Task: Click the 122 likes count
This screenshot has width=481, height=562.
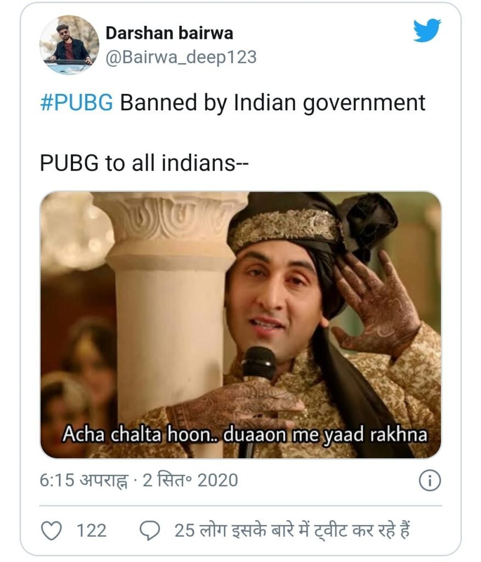Action: pyautogui.click(x=92, y=531)
